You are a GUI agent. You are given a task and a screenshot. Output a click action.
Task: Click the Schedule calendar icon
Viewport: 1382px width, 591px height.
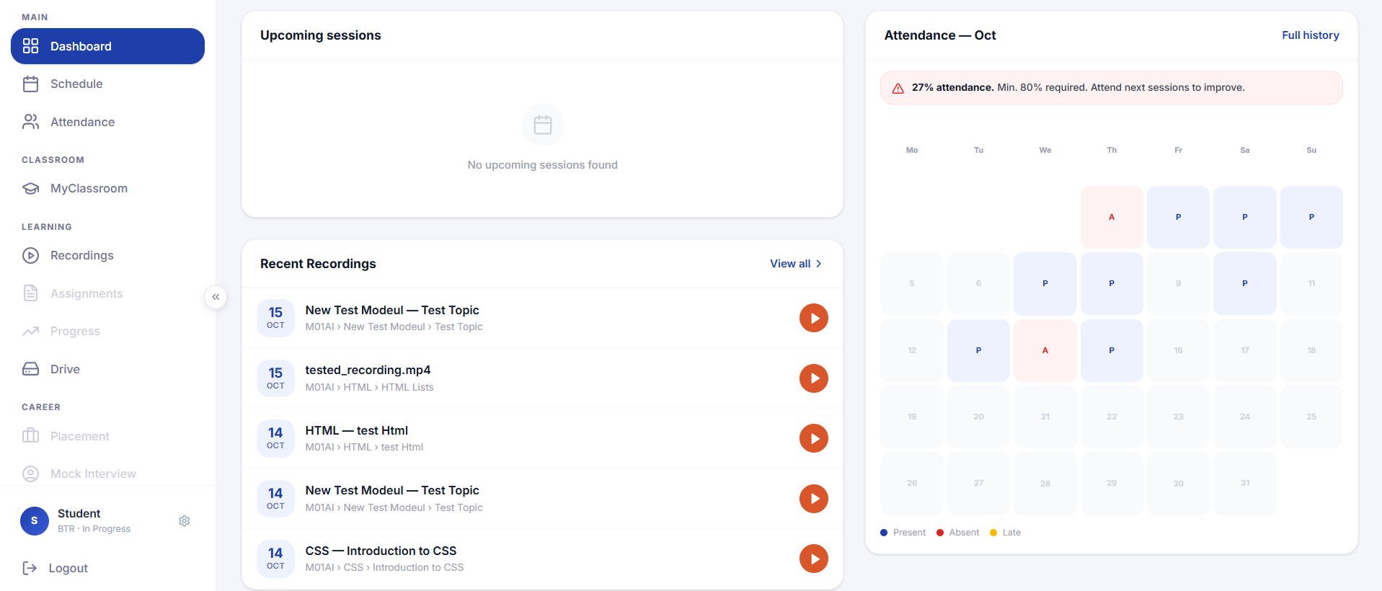click(30, 84)
